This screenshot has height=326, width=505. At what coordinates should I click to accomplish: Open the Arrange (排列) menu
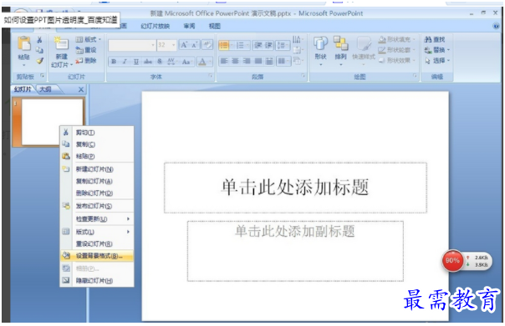pyautogui.click(x=340, y=51)
